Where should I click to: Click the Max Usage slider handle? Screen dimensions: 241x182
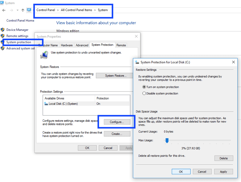[x=167, y=141]
